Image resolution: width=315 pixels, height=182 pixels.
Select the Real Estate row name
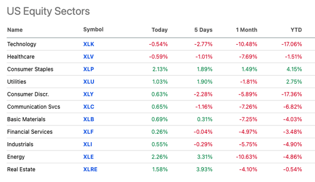pyautogui.click(x=21, y=169)
